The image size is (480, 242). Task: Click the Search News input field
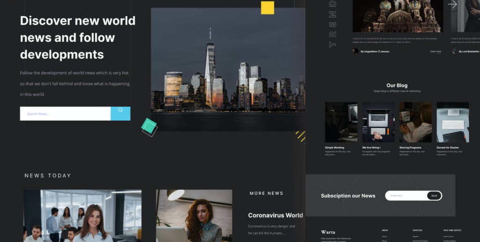point(65,113)
